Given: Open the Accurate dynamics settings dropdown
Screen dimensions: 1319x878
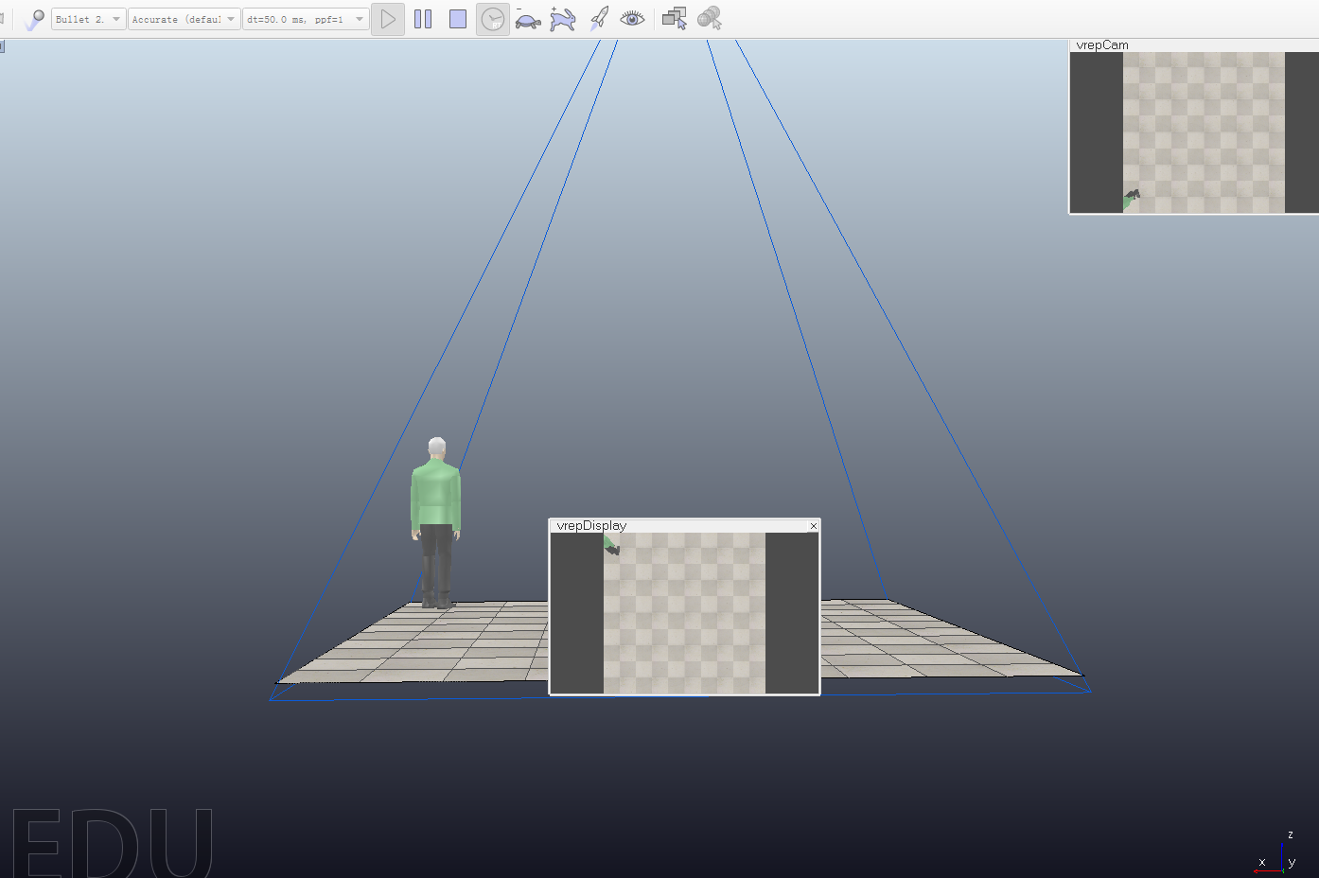Looking at the screenshot, I should [185, 19].
